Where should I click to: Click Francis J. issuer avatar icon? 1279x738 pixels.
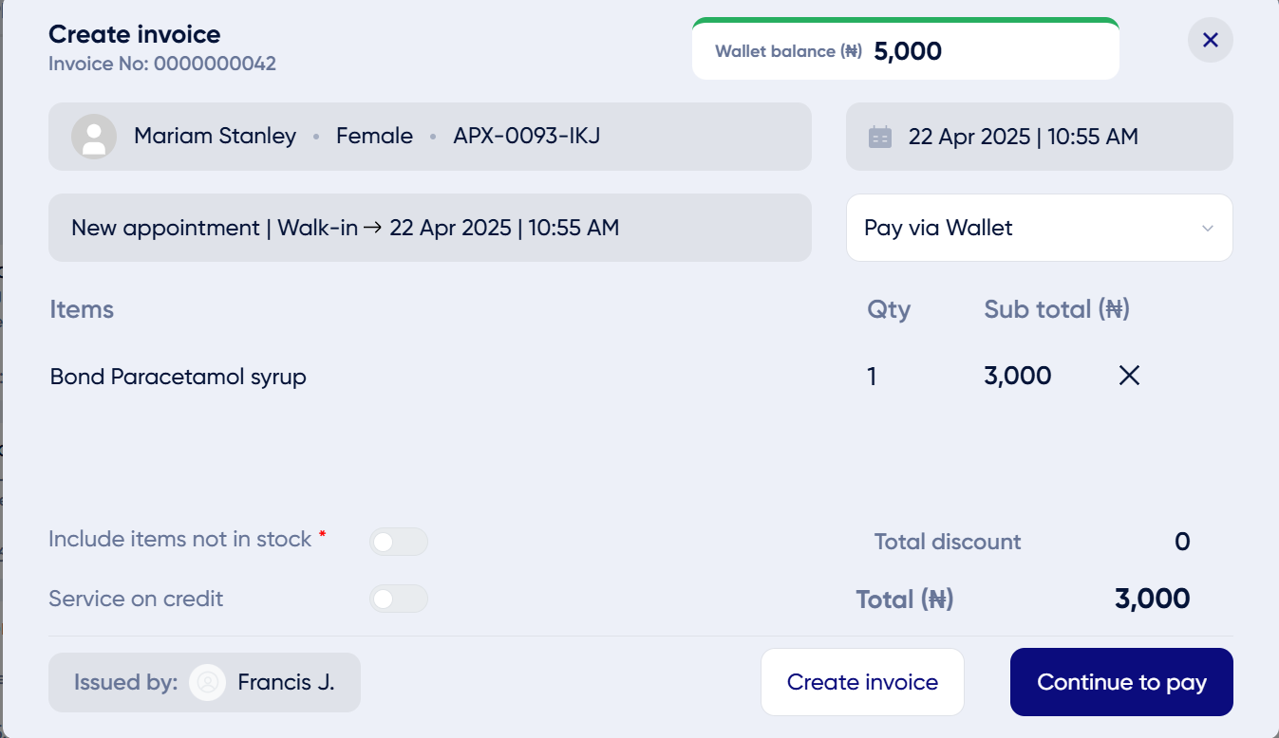[207, 682]
